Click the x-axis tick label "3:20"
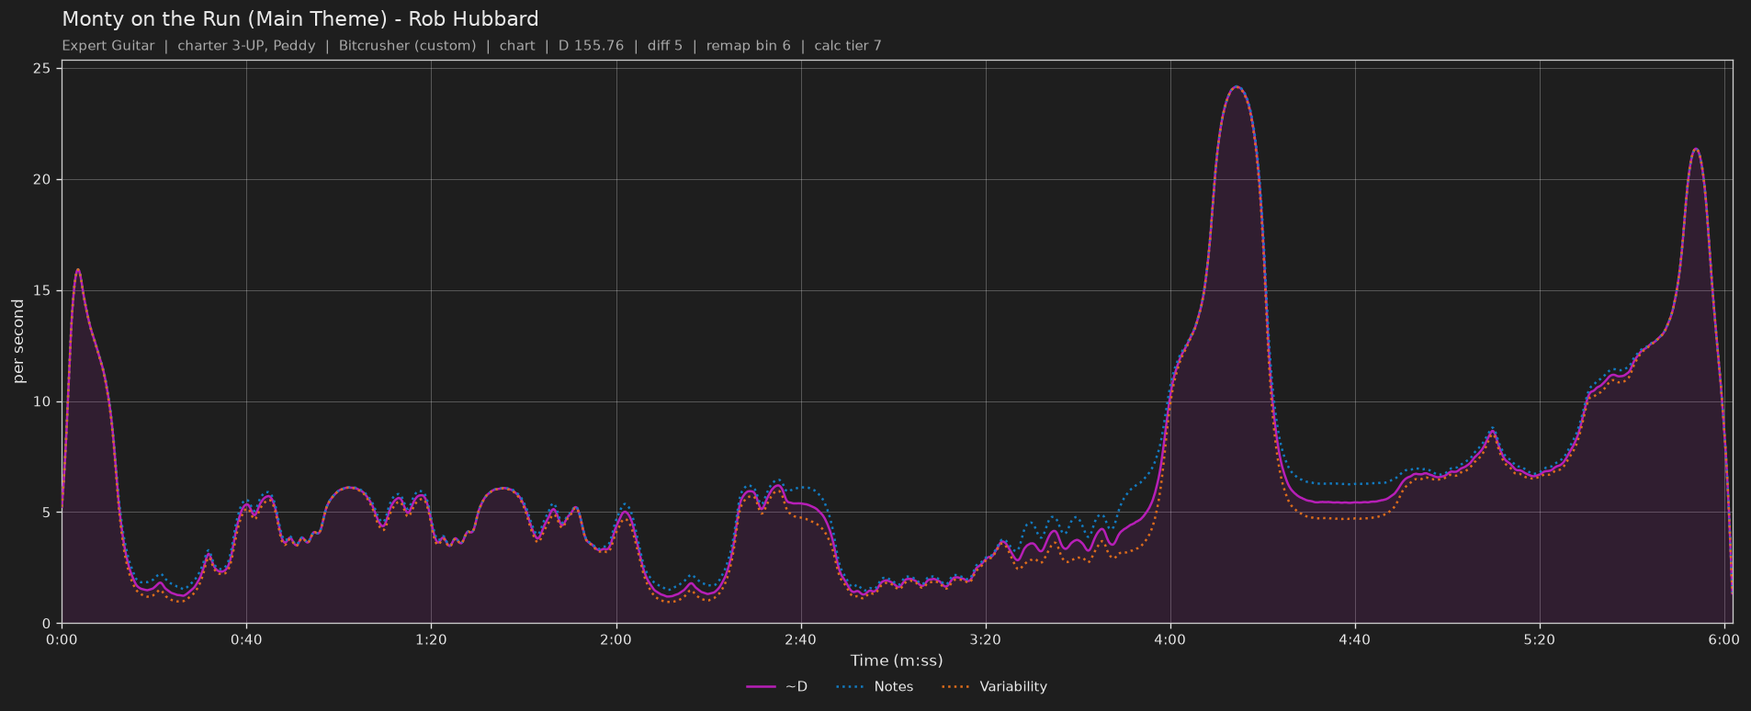The height and width of the screenshot is (711, 1751). (x=986, y=640)
